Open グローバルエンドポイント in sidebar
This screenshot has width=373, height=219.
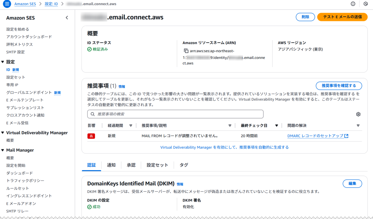[x=29, y=92]
